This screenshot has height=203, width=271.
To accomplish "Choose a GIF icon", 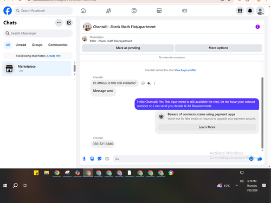I will pyautogui.click(x=107, y=159).
